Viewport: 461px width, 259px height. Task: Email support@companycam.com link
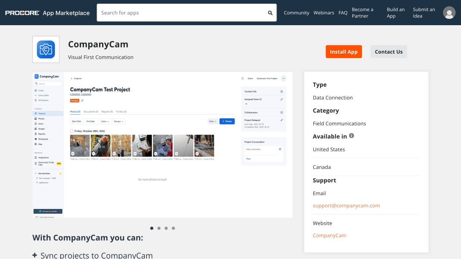coord(346,206)
